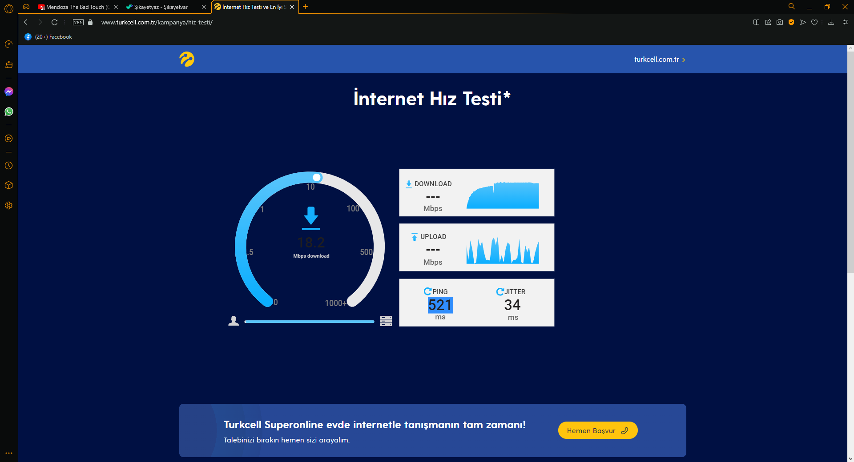Open the ad blocker shield icon

(x=791, y=22)
